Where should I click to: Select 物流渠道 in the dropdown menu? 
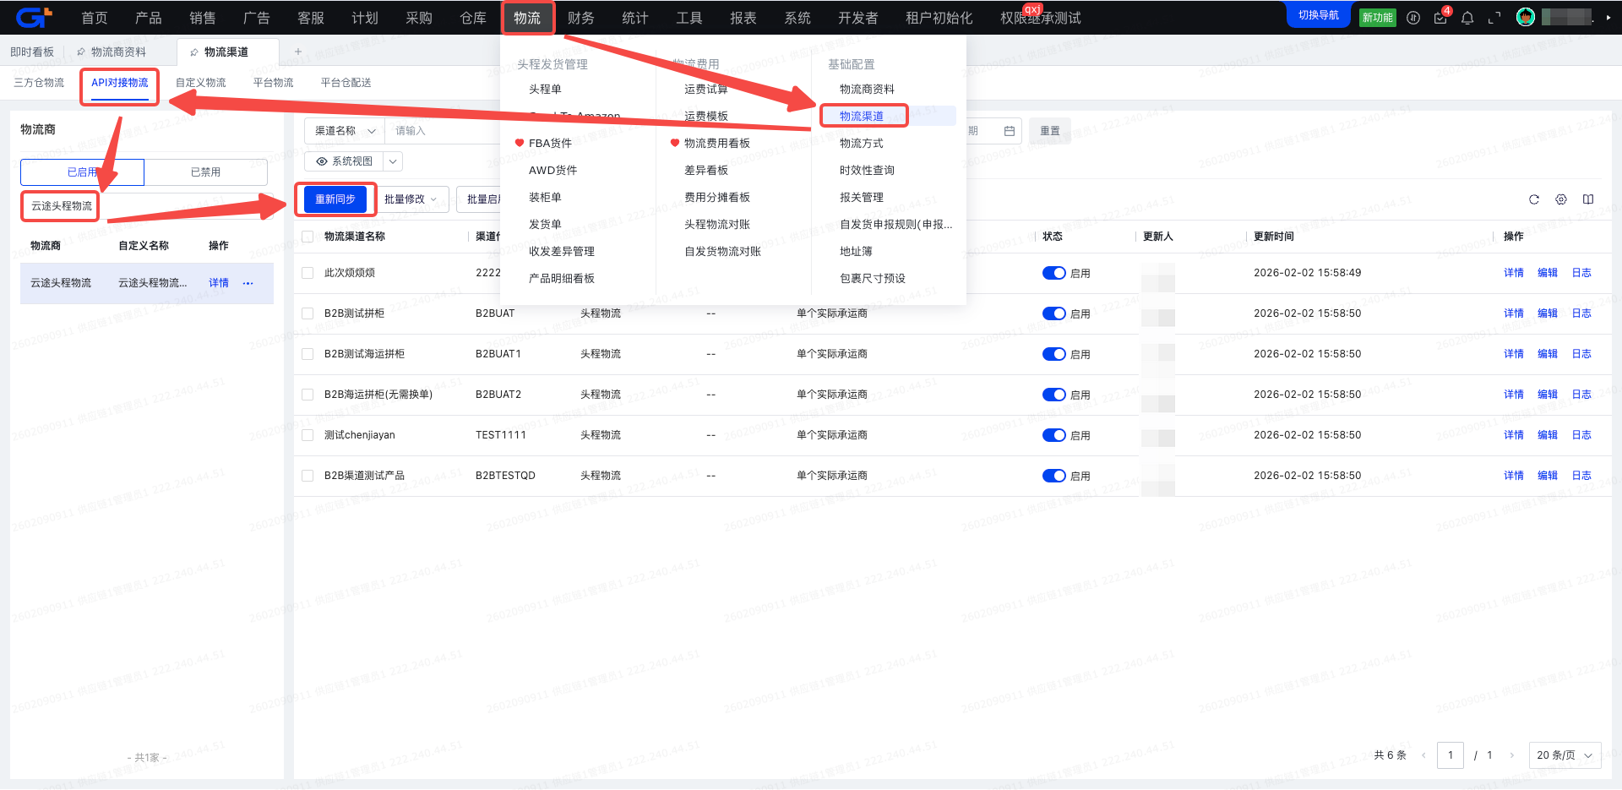pos(862,116)
